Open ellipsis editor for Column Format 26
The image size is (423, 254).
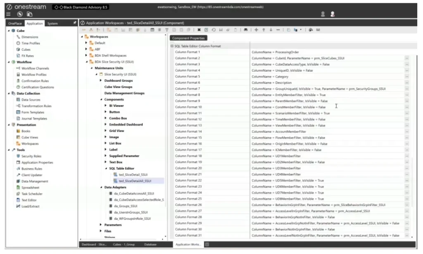pos(407,205)
